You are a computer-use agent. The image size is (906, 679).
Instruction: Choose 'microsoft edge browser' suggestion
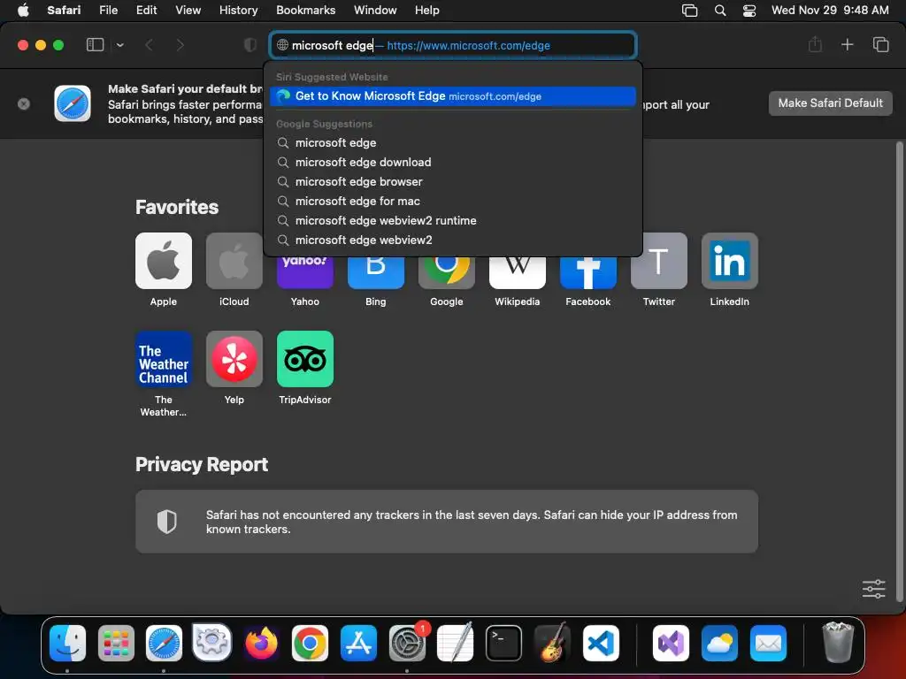click(x=453, y=182)
